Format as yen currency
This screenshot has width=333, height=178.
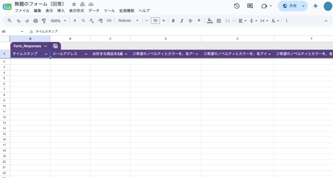75,21
